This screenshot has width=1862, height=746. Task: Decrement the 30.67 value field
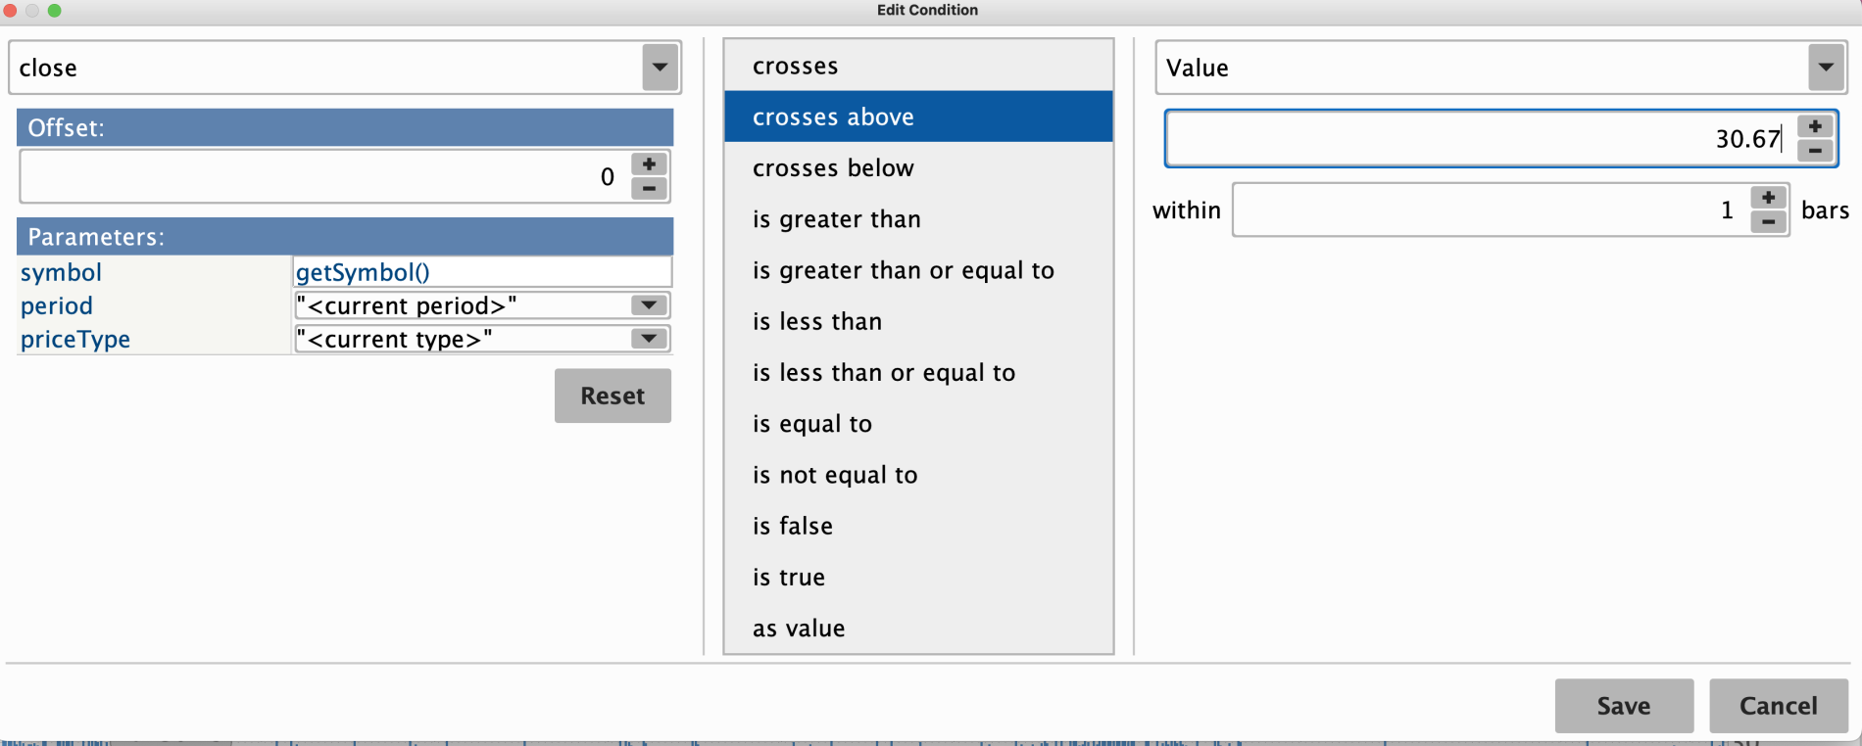coord(1815,151)
